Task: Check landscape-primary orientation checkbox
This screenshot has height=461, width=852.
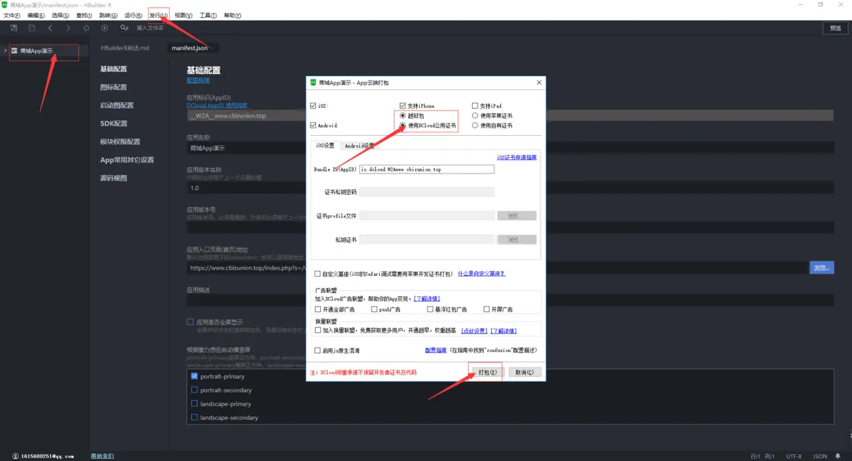Action: pyautogui.click(x=194, y=403)
